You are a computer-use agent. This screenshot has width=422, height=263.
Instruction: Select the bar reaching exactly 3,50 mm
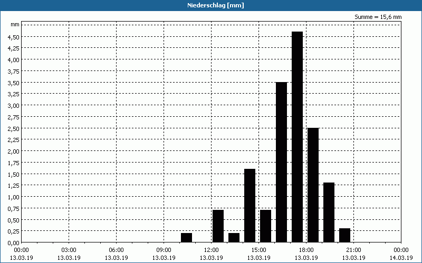[x=282, y=162]
